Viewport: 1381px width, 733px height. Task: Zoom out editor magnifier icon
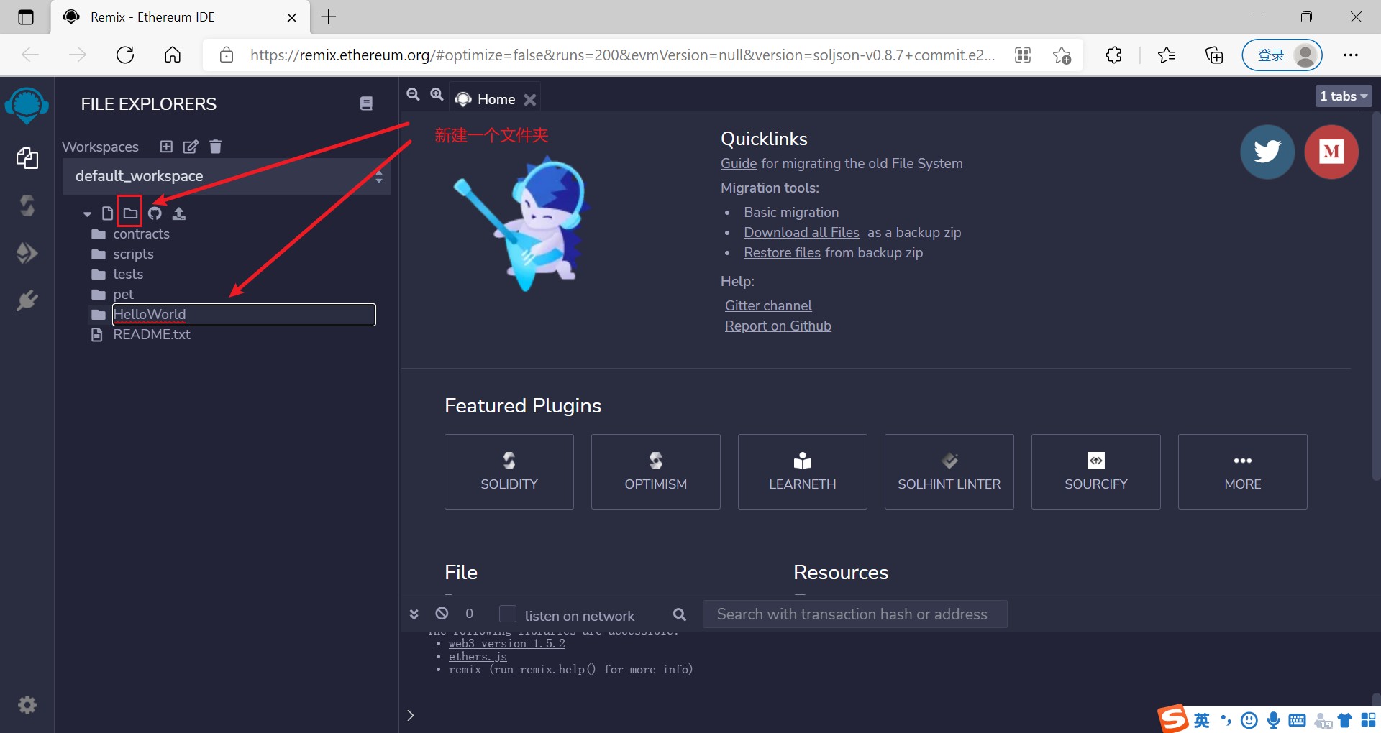(x=413, y=94)
